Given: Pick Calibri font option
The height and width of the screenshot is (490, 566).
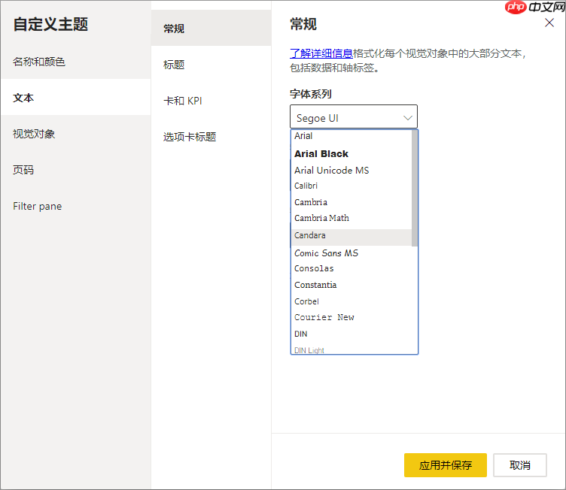Looking at the screenshot, I should tap(351, 186).
